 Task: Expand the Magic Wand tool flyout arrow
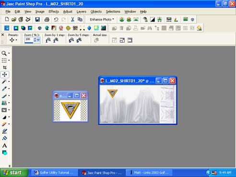click(x=9, y=82)
